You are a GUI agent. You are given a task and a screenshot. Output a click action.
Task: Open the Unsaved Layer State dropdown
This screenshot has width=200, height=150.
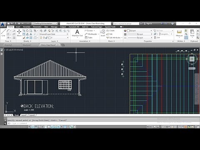coord(54,34)
